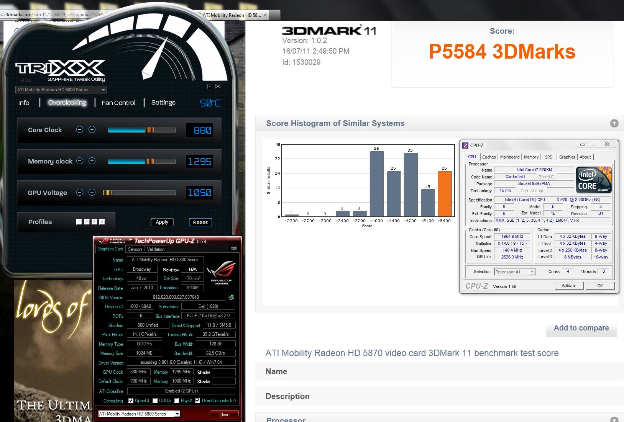
Task: Toggle the PhysX checkbox in GPU-Z
Action: pyautogui.click(x=176, y=401)
